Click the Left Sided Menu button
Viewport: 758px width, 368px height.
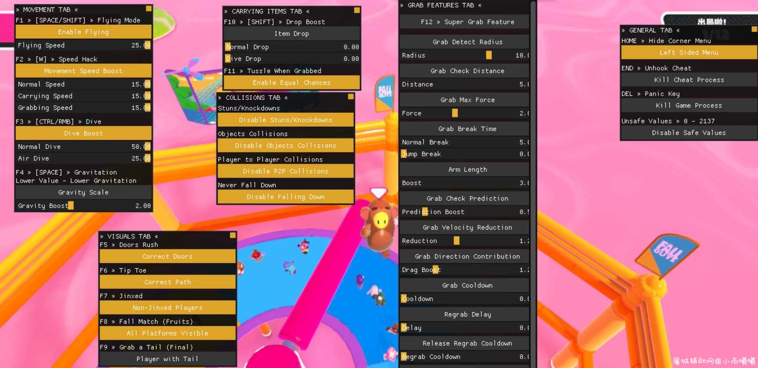[689, 52]
